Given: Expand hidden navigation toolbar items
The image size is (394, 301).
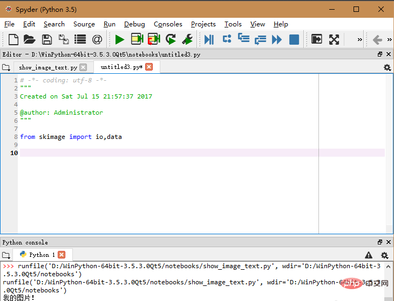Looking at the screenshot, I should coord(389,39).
